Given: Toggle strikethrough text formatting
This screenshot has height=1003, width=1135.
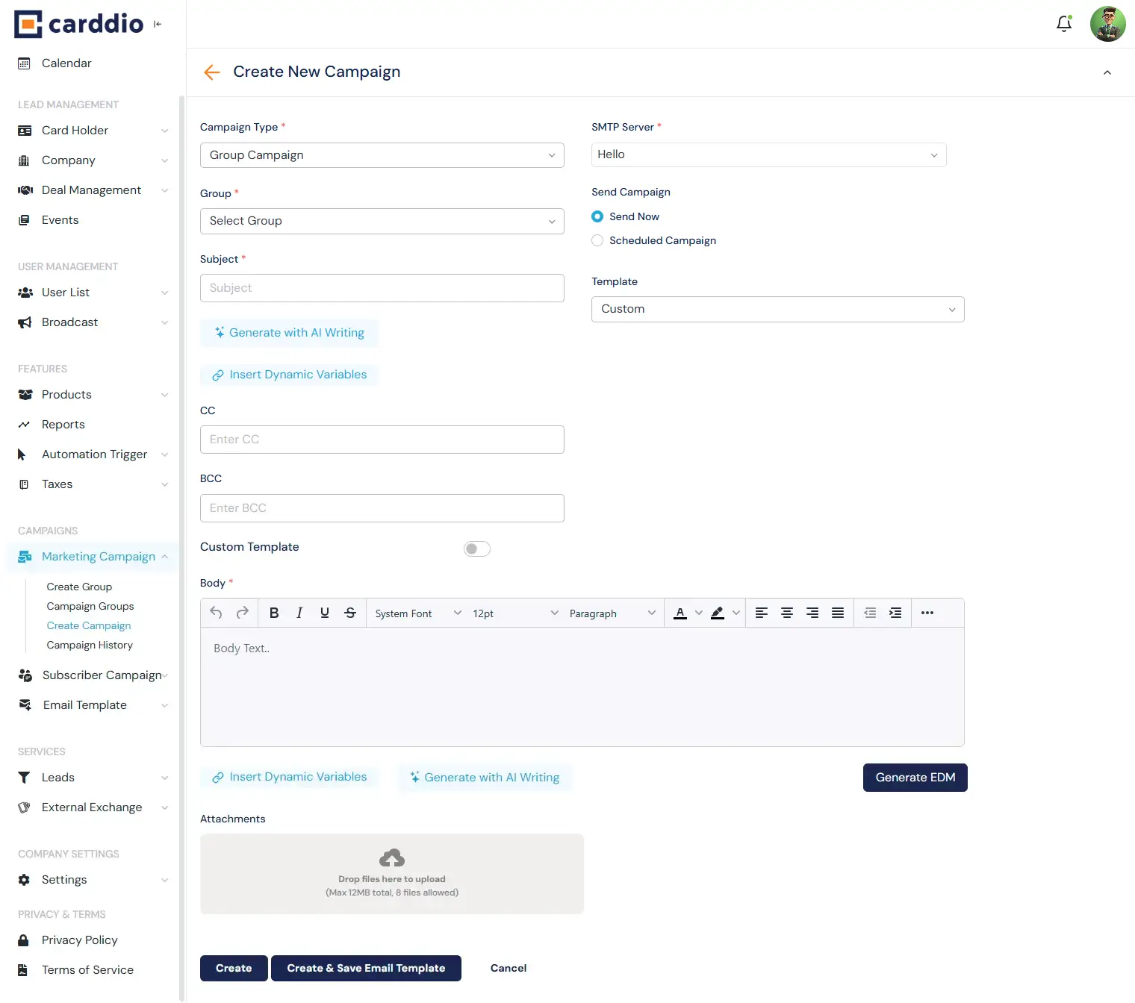Looking at the screenshot, I should (350, 613).
